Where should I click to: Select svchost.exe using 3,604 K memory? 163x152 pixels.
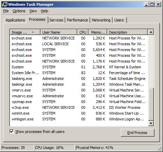coord(79,50)
